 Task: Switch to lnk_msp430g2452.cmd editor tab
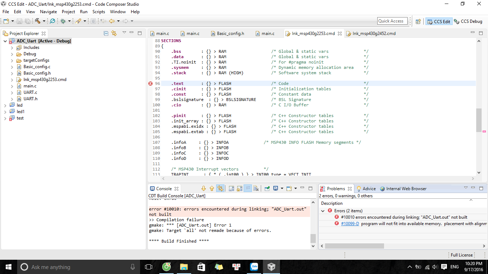pos(374,34)
